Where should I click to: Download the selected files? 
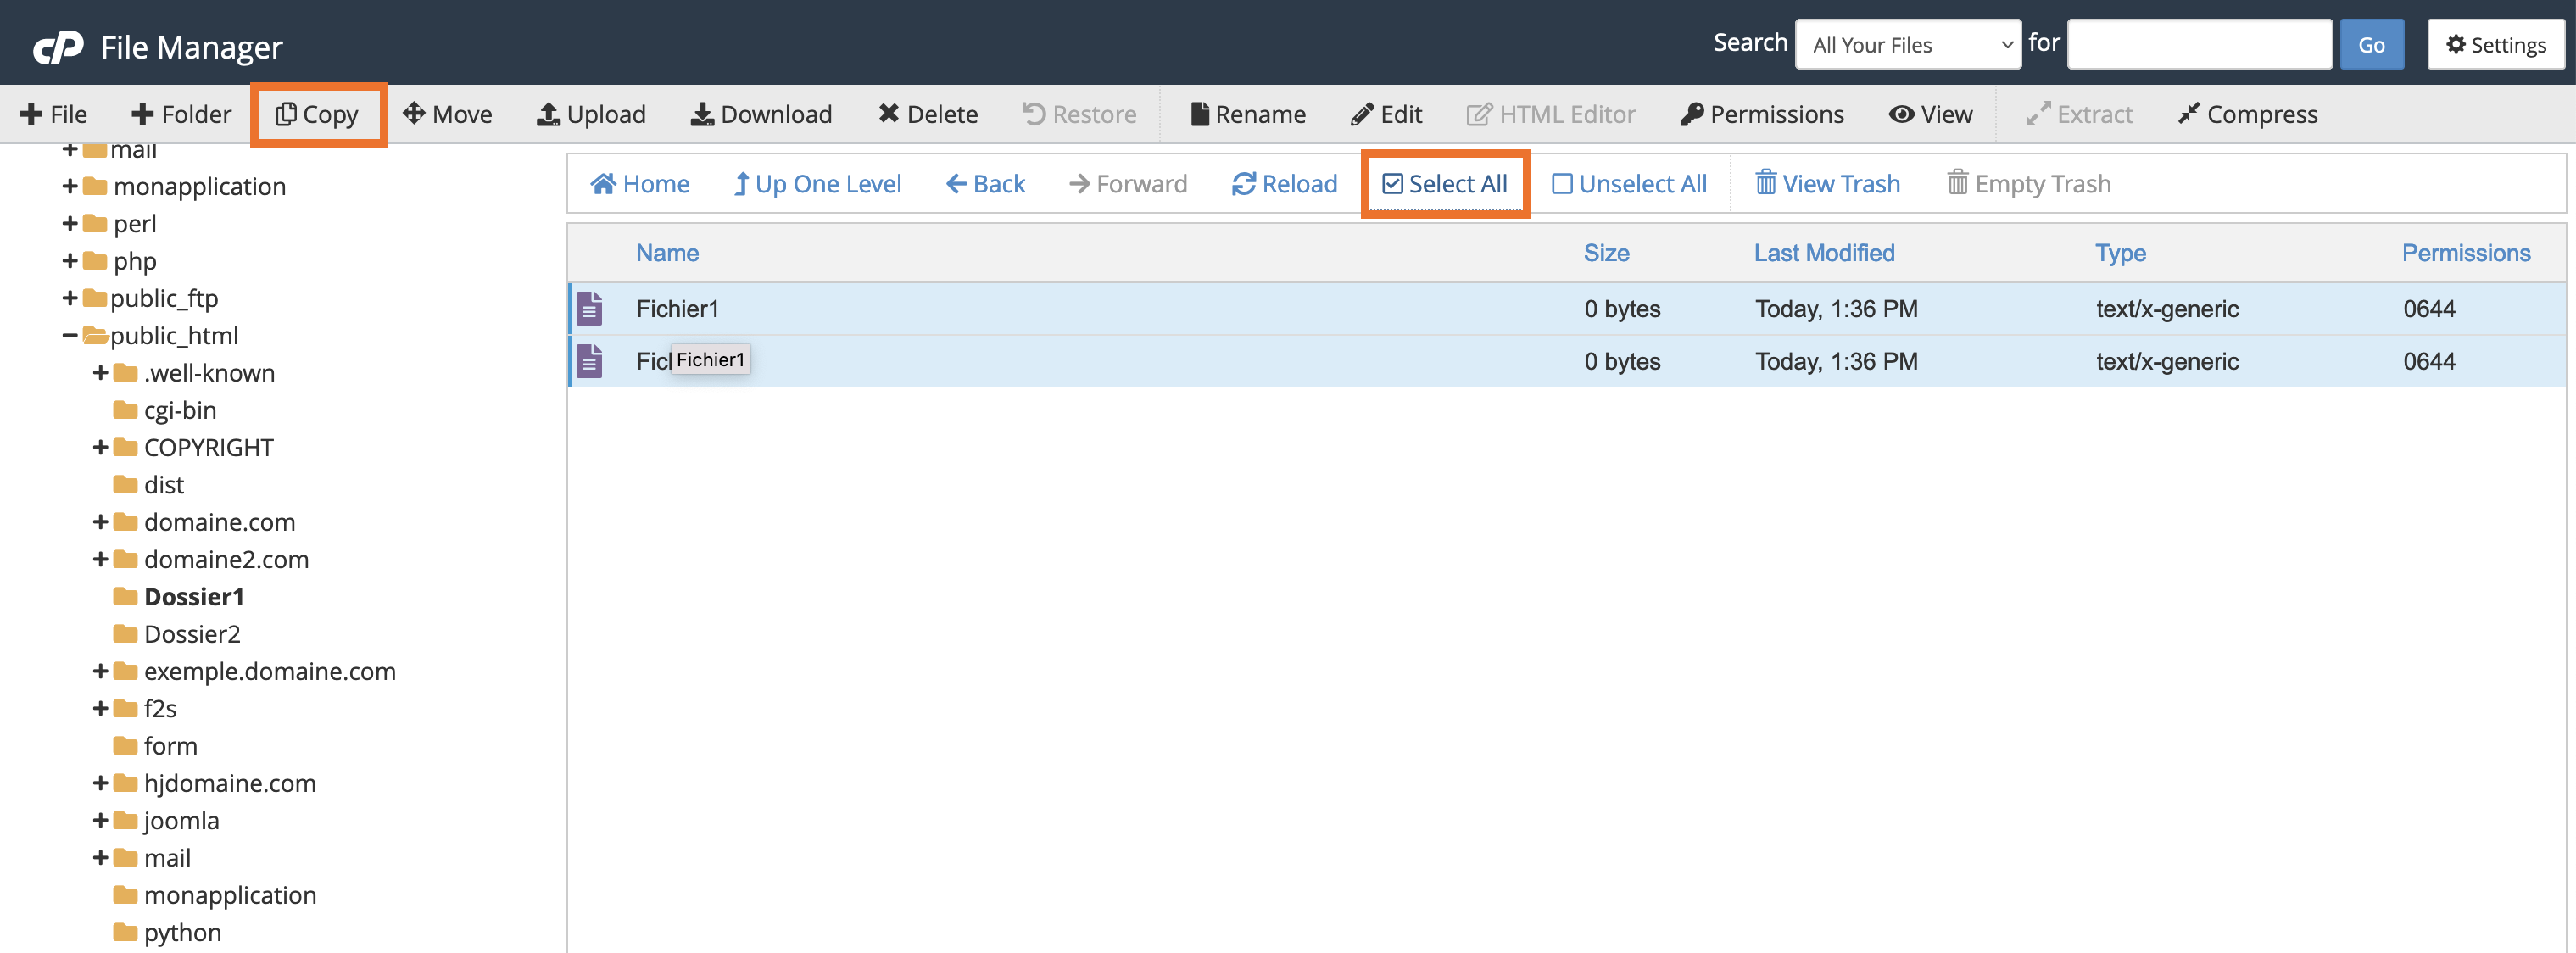coord(761,114)
